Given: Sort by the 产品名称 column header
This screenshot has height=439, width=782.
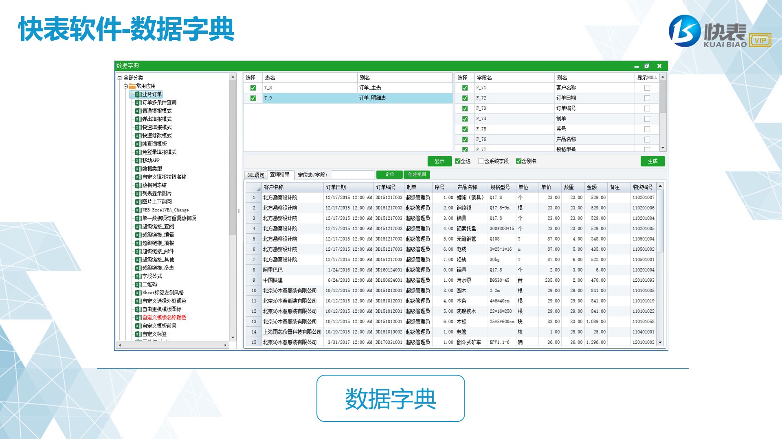Looking at the screenshot, I should pyautogui.click(x=471, y=187).
